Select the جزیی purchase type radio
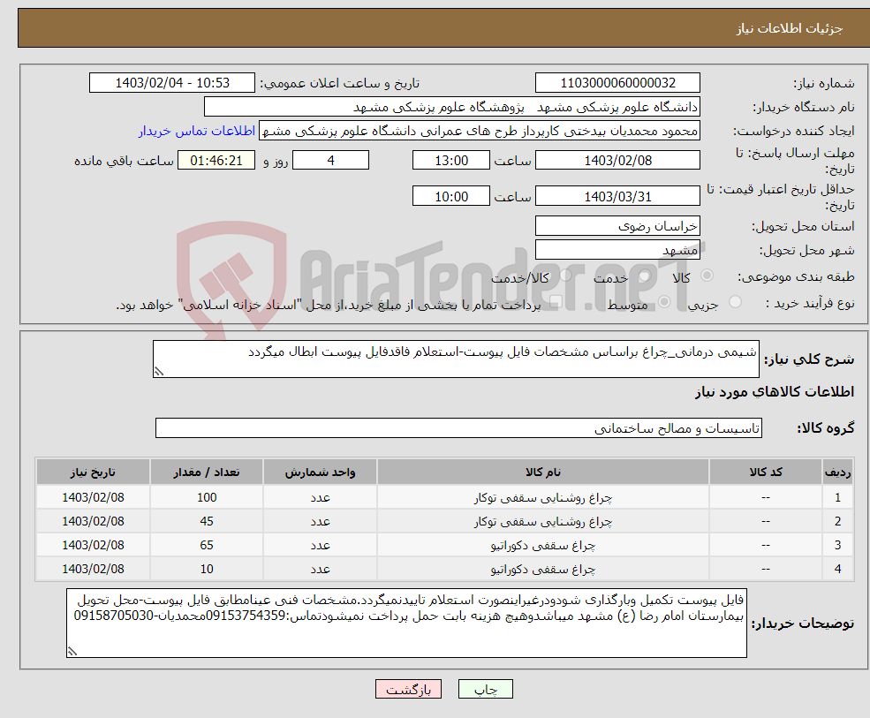The width and height of the screenshot is (870, 718). coord(735,302)
